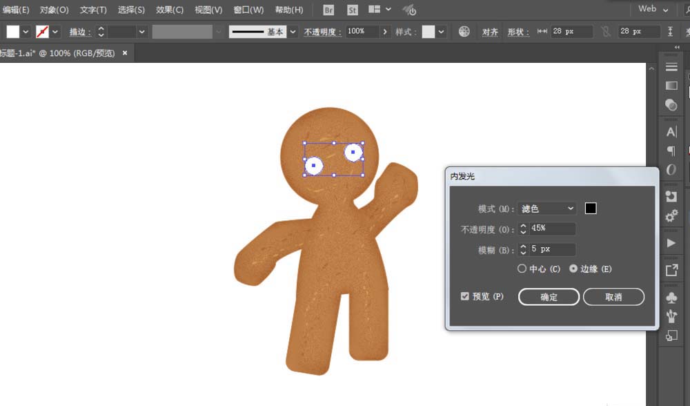Toggle the constrain width and height link icon
Screen dimensions: 690x406
click(606, 32)
